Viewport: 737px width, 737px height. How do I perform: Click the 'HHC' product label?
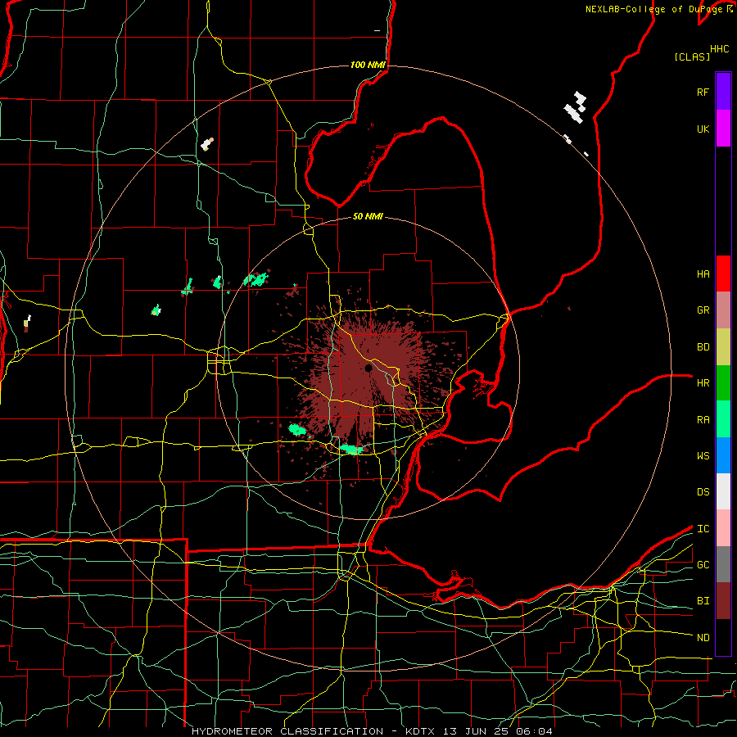(719, 49)
